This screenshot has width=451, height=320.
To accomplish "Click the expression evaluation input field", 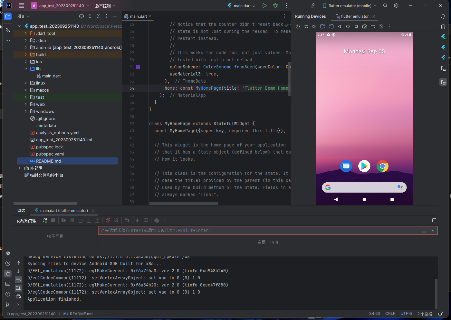I will tap(225, 230).
